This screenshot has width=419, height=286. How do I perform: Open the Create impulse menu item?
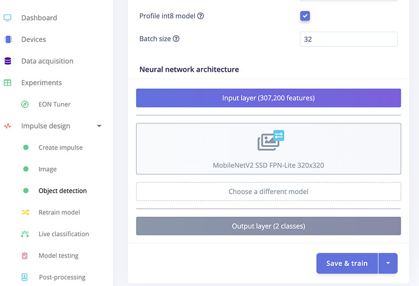click(60, 148)
